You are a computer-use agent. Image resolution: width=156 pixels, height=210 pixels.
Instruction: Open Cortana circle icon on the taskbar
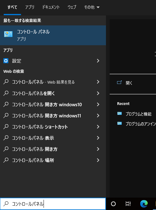[113, 204]
